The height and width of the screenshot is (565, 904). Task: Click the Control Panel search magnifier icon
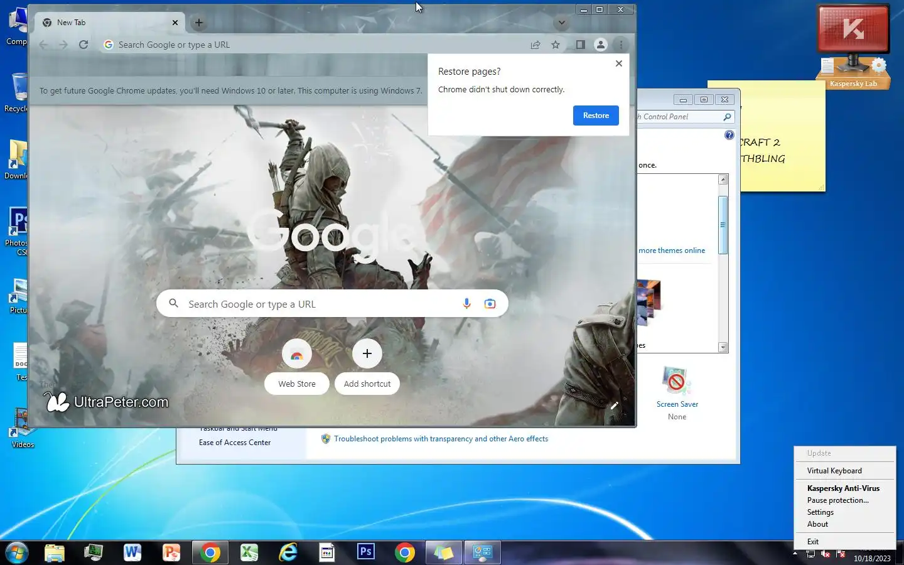pos(727,117)
